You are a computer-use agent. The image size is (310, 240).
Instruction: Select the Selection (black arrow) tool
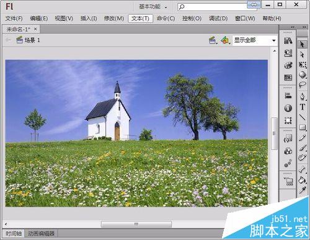point(302,45)
